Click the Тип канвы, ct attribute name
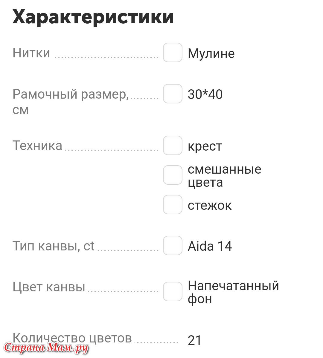Image resolution: width=323 pixels, height=358 pixels. [54, 246]
